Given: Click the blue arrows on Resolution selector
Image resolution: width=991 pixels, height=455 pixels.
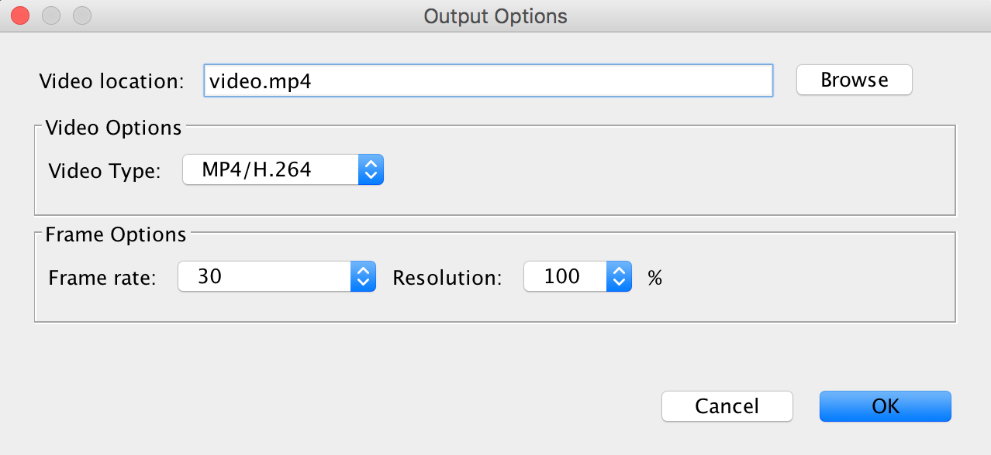Looking at the screenshot, I should pyautogui.click(x=618, y=277).
